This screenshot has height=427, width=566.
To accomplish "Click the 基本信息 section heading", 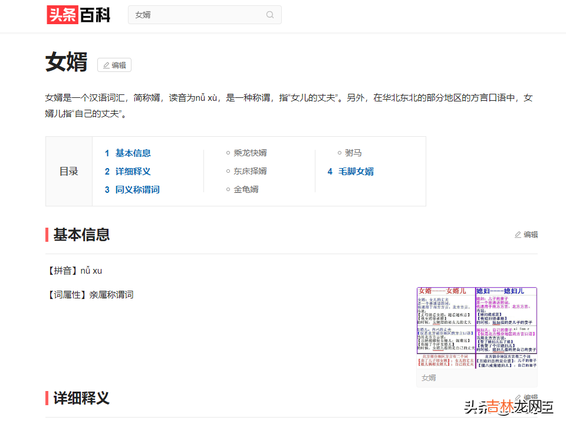I will 81,234.
